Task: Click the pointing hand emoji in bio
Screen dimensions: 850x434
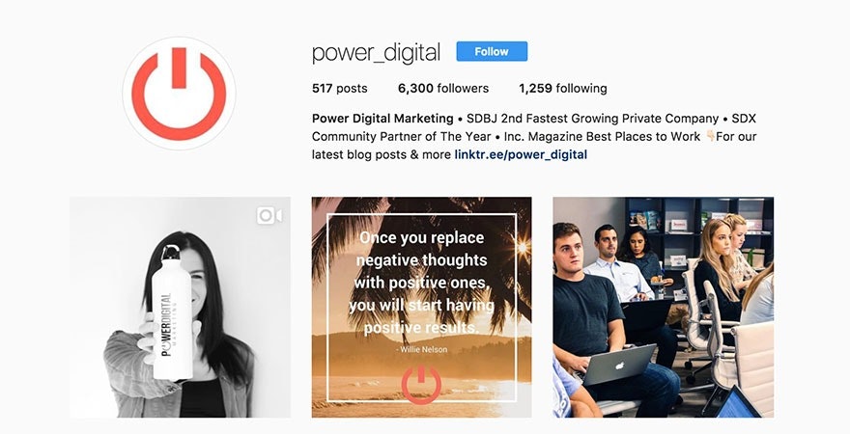Action: [x=710, y=136]
